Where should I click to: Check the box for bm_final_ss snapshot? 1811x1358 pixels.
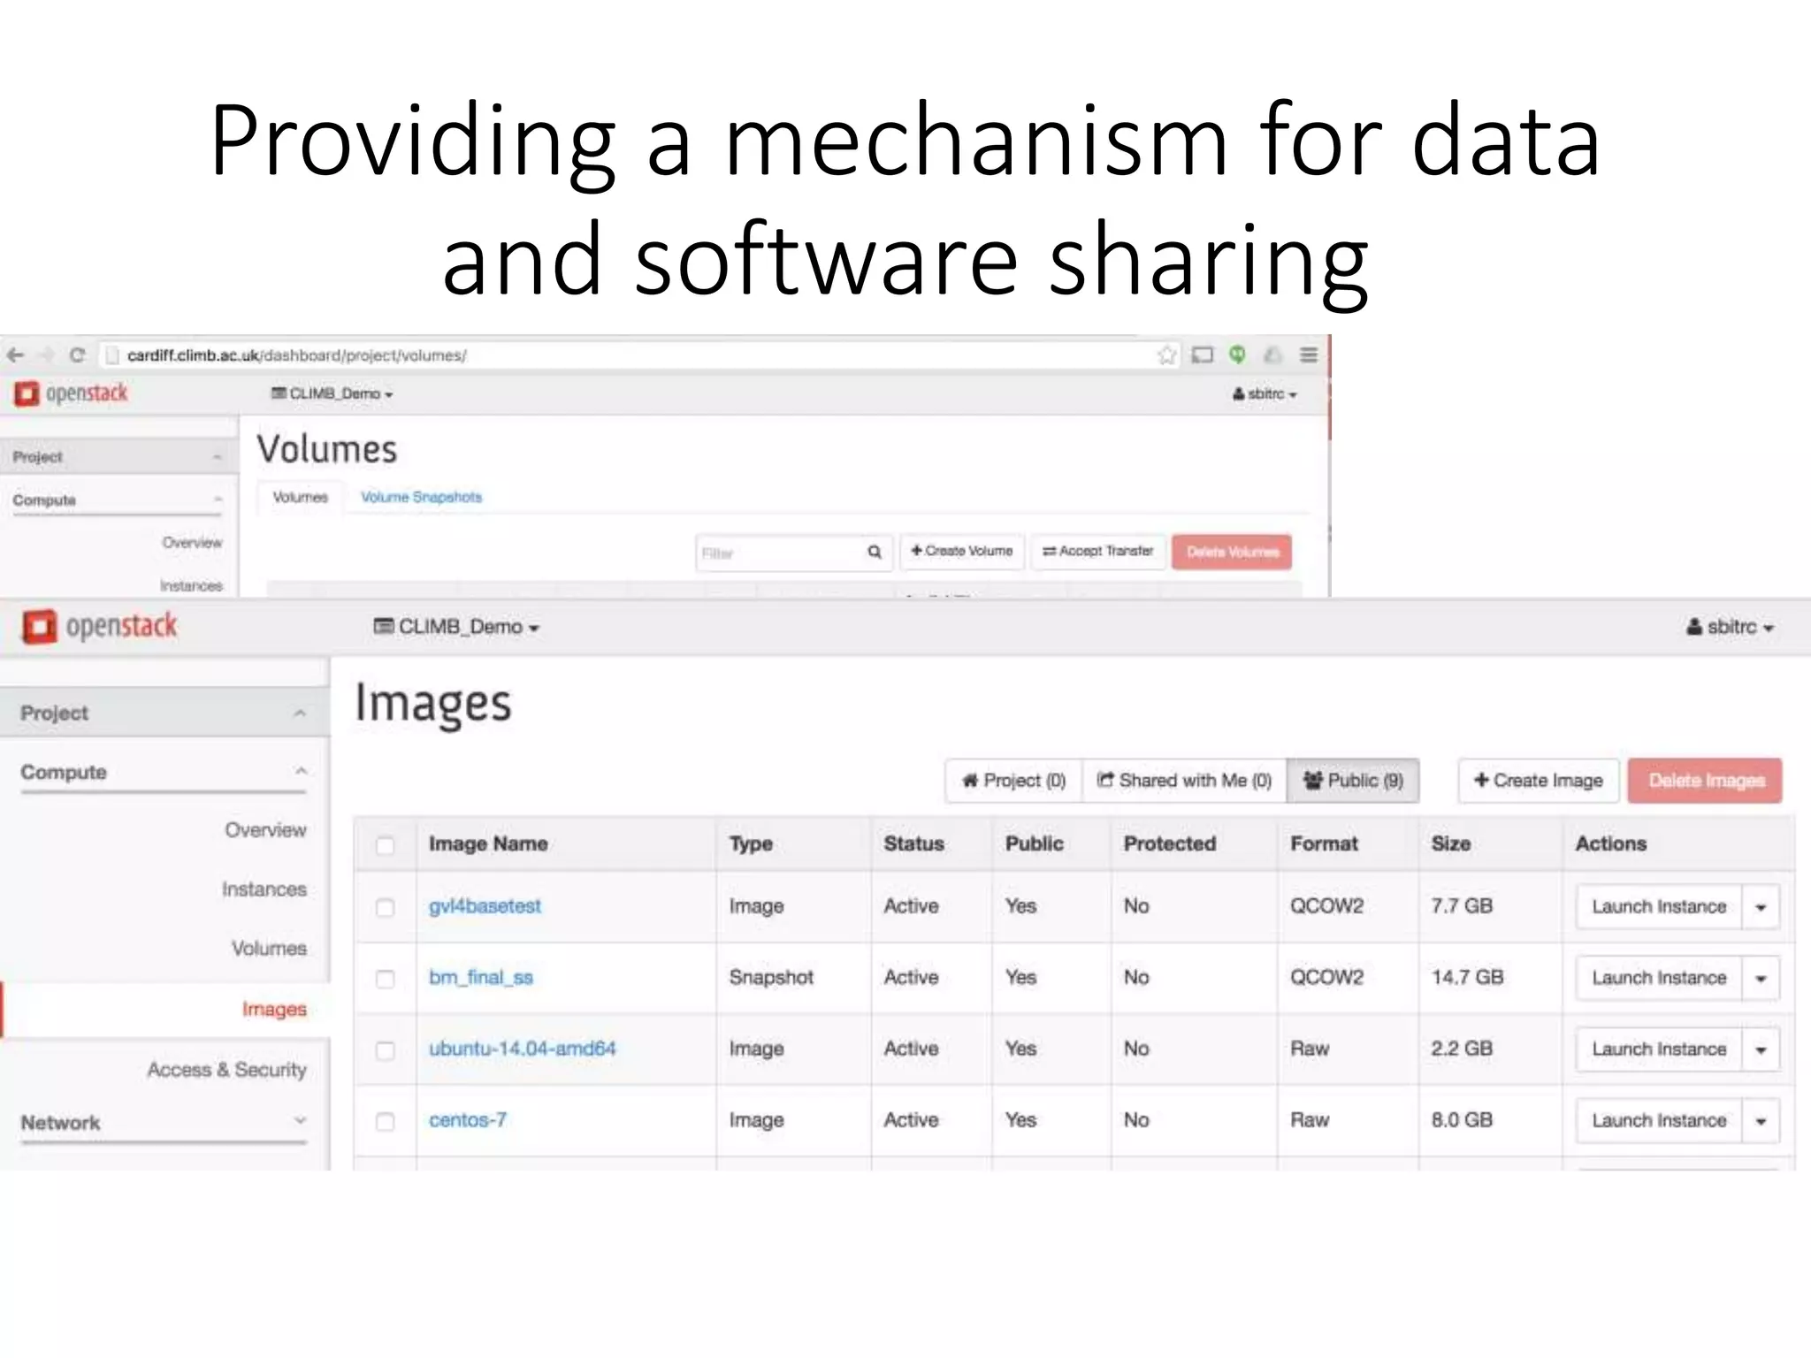tap(385, 979)
